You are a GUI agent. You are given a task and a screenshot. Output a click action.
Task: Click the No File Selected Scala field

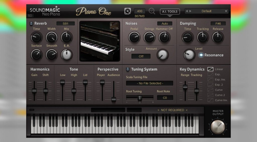(x=150, y=83)
